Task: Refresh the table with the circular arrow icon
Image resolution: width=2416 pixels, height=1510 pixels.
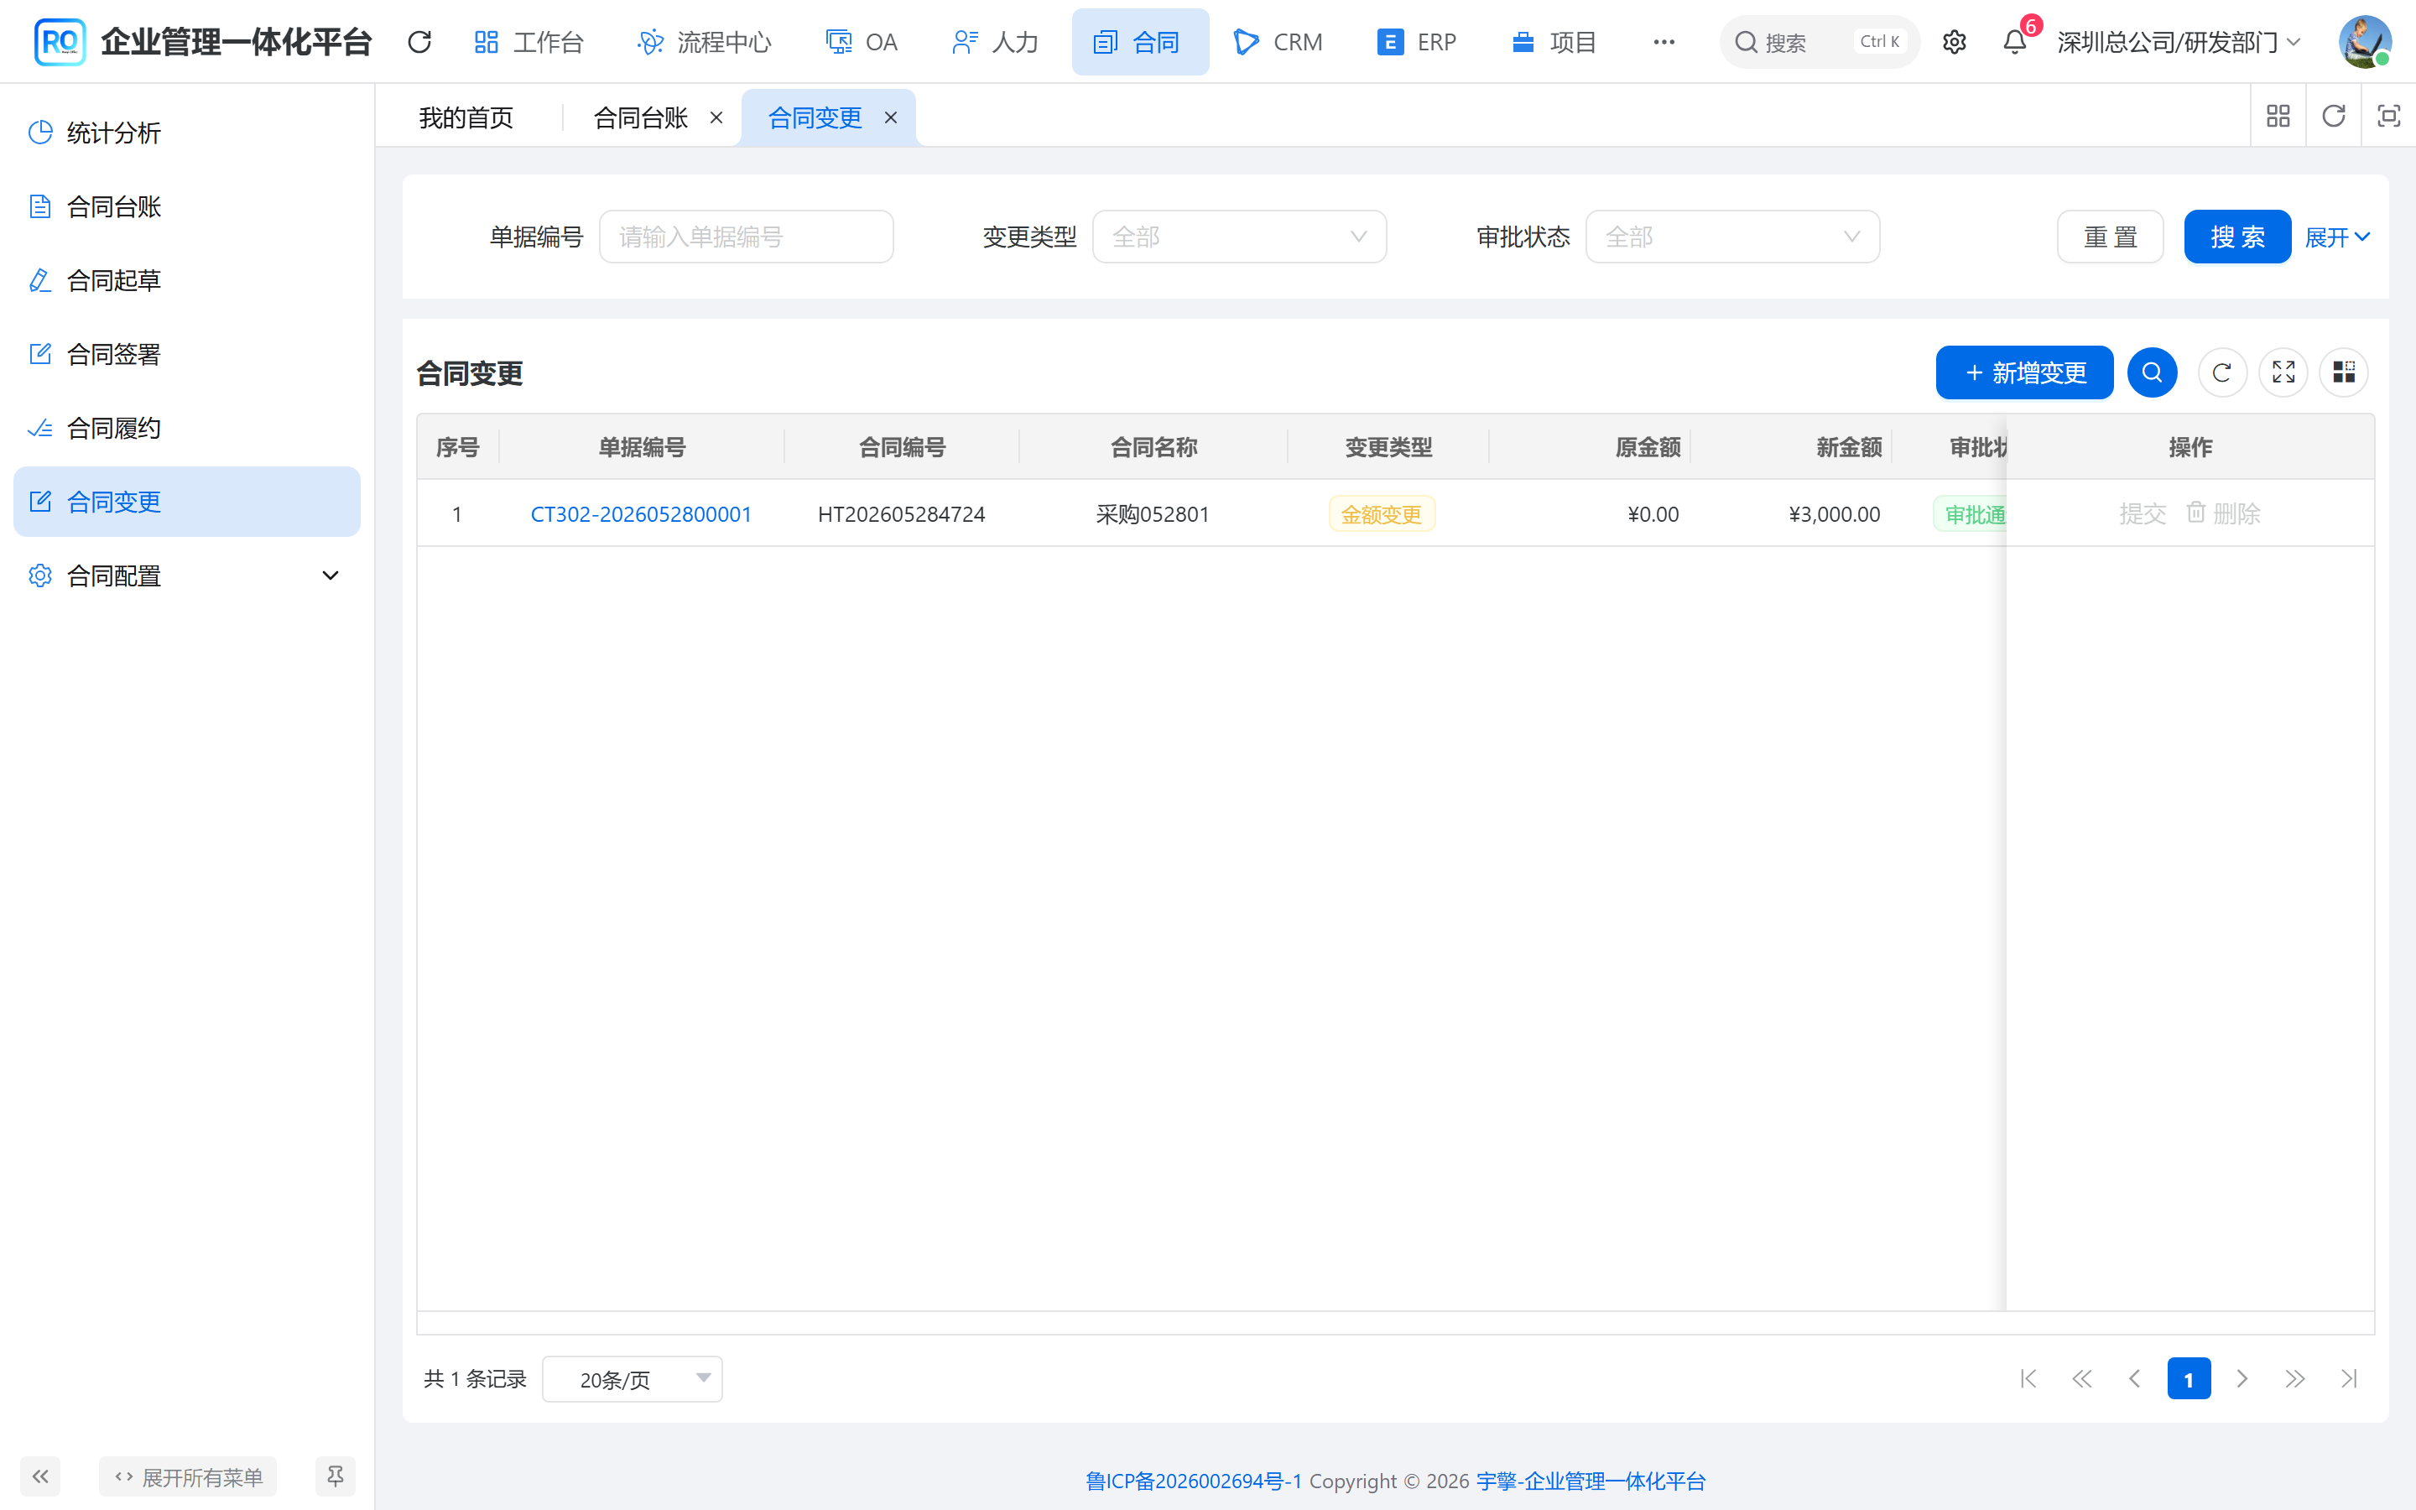Action: (2221, 372)
